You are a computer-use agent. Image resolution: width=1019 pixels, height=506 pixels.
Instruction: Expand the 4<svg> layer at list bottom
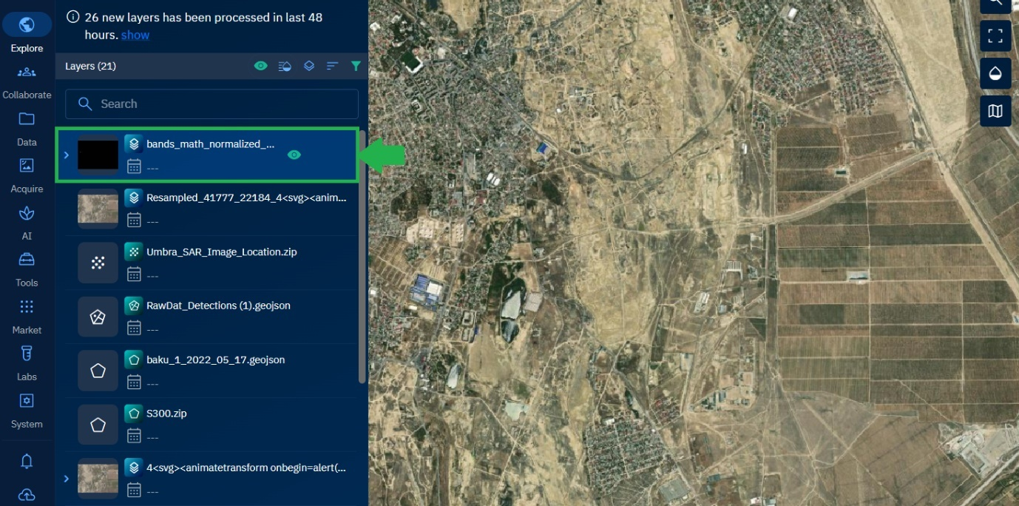(x=66, y=479)
